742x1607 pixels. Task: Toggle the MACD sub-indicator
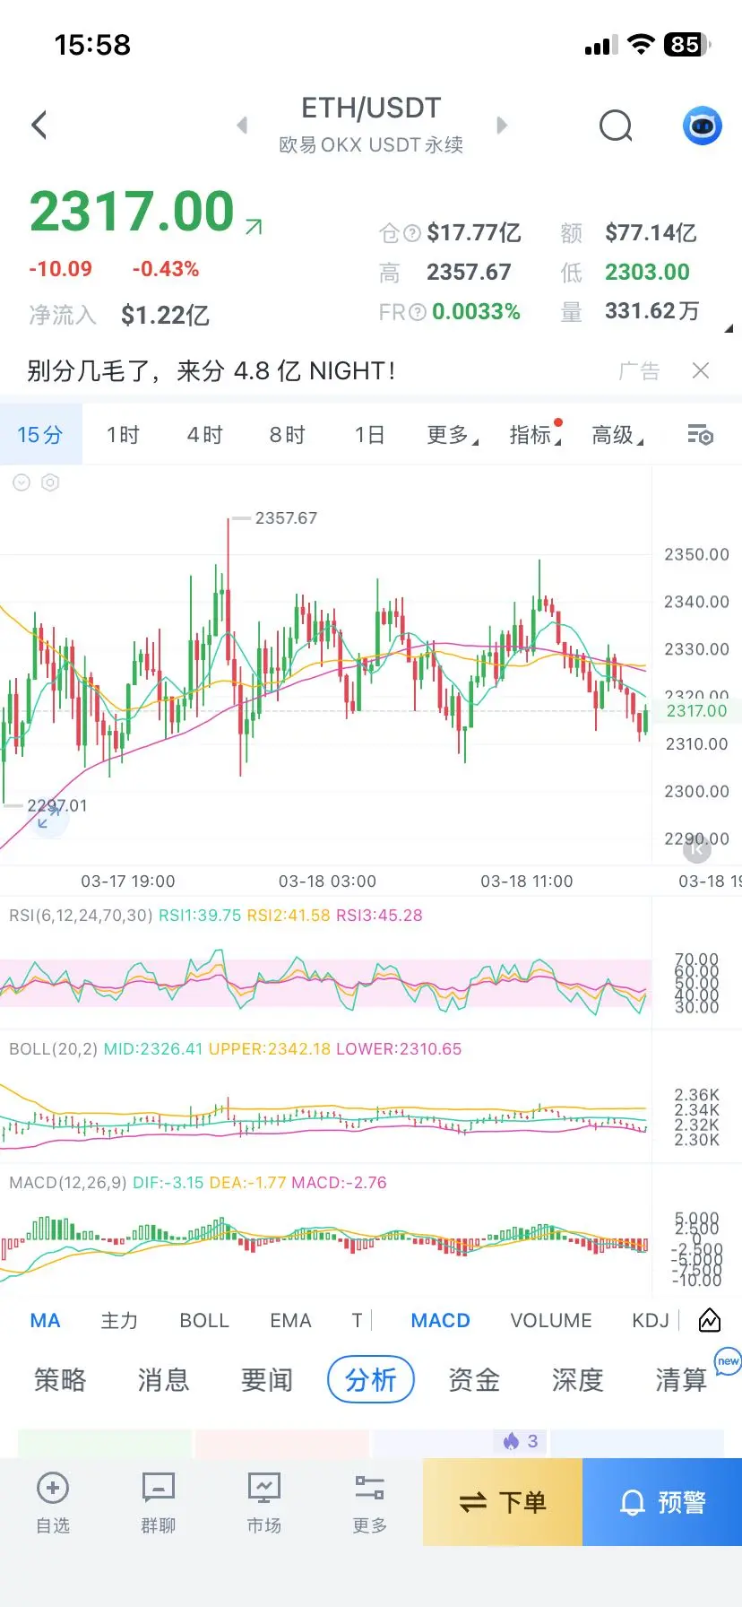click(440, 1320)
